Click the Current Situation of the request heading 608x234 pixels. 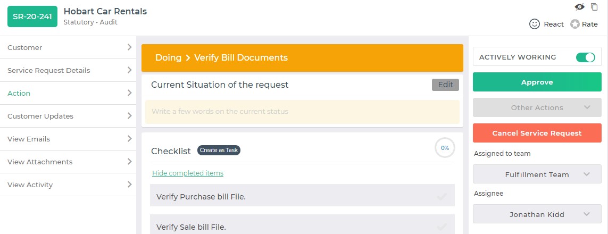(x=220, y=85)
